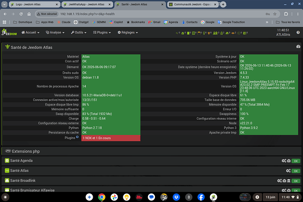
Task: Click the padlock summary icon showing 2
Action: click(x=222, y=33)
